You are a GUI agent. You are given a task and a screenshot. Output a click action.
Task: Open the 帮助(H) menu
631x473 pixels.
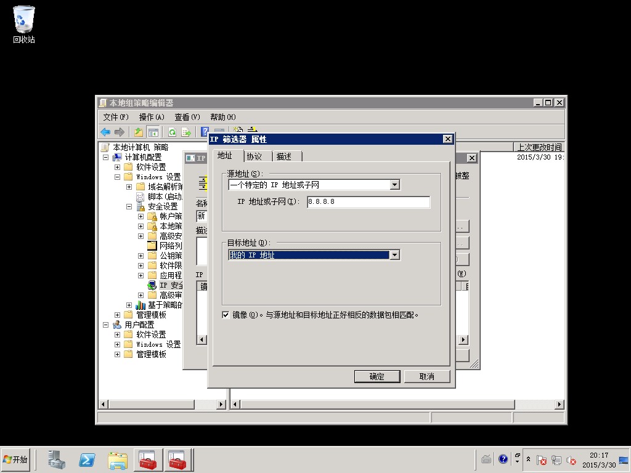pyautogui.click(x=223, y=117)
